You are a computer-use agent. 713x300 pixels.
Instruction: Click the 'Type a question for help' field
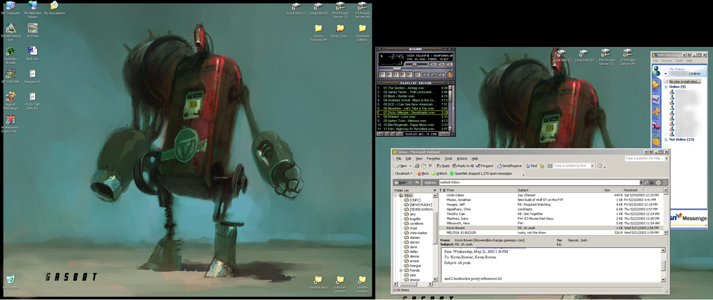(645, 158)
